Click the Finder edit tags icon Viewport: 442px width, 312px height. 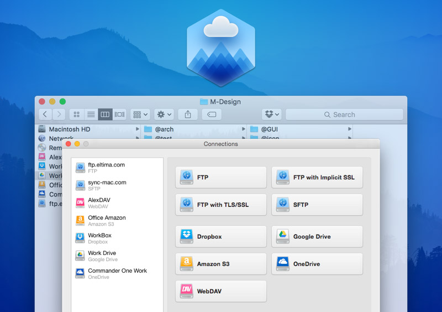click(212, 115)
